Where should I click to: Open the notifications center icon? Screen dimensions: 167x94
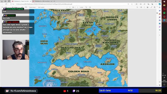tap(164, 85)
